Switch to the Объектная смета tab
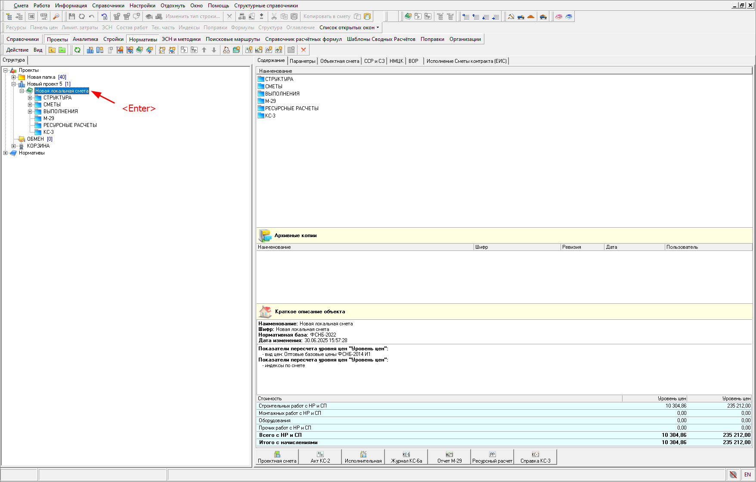Screen dimensions: 756x482 [339, 61]
